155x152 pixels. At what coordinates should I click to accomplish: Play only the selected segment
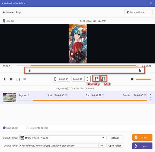click(18, 79)
